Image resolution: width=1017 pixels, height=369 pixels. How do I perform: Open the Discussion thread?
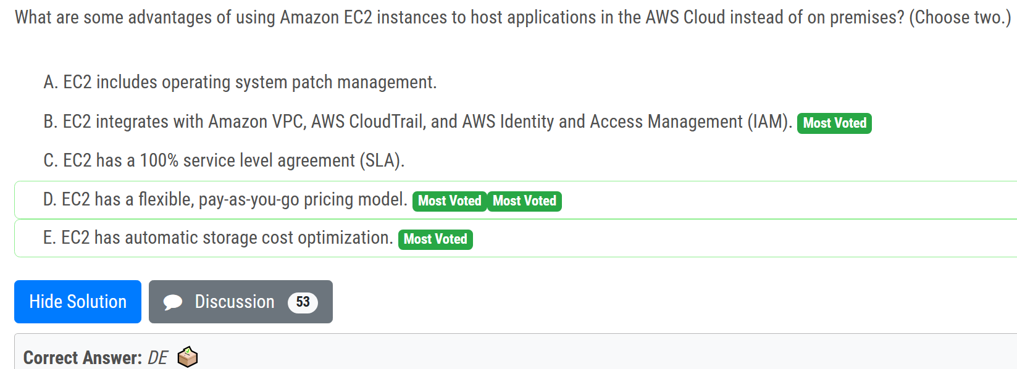tap(235, 302)
